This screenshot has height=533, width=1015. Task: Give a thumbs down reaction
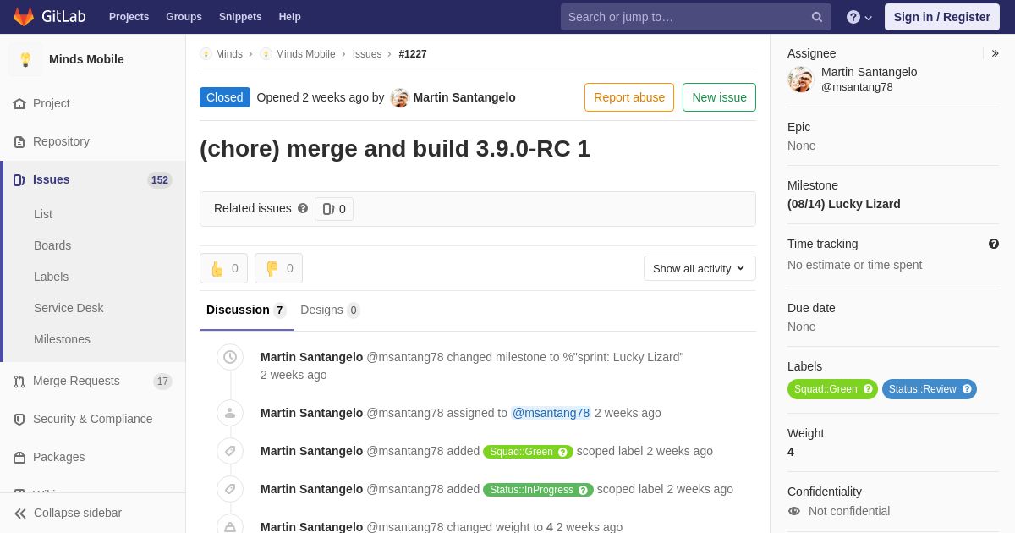[278, 268]
